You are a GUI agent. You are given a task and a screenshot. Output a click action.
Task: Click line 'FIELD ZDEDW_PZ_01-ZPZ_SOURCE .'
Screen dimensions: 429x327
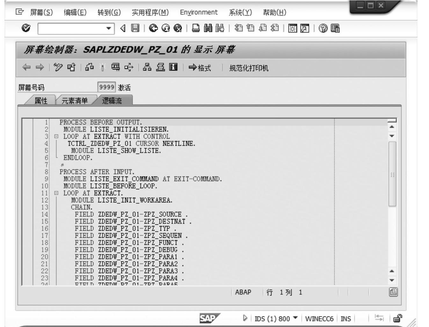pos(131,214)
